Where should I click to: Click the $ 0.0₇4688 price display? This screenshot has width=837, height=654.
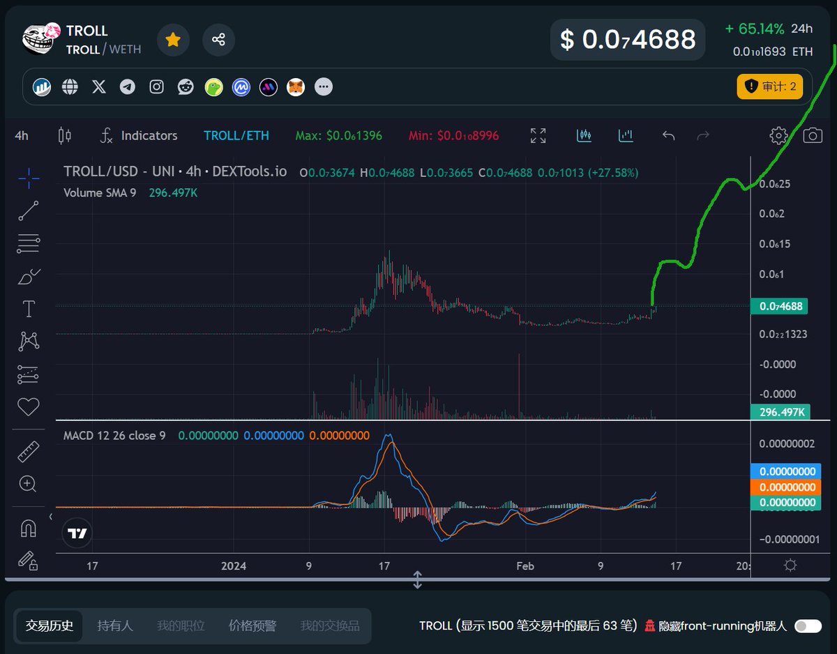pyautogui.click(x=628, y=40)
